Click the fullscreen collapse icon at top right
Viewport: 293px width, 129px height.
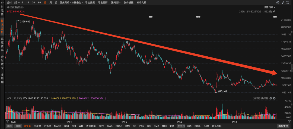(x=288, y=2)
